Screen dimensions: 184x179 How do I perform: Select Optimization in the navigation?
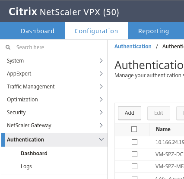point(22,100)
